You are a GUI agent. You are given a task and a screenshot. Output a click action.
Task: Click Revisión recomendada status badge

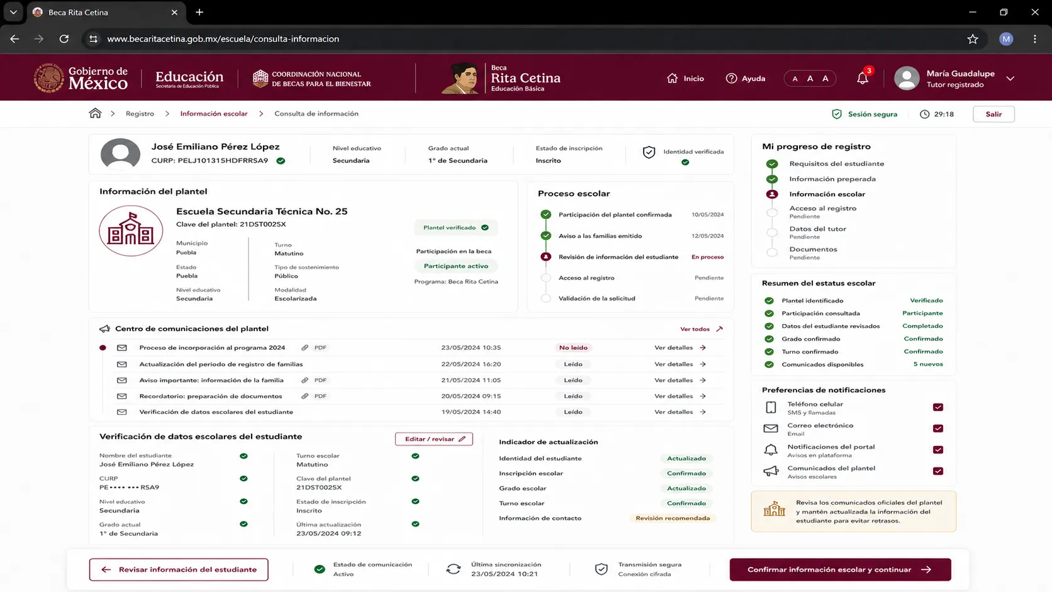[673, 518]
